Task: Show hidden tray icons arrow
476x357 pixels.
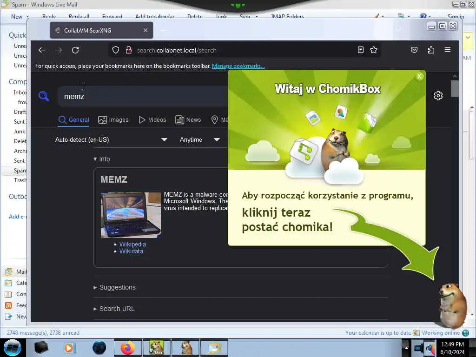Action: pos(406,348)
